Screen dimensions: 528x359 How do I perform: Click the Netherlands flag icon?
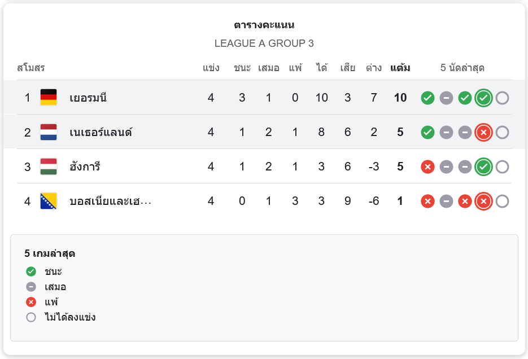point(49,132)
